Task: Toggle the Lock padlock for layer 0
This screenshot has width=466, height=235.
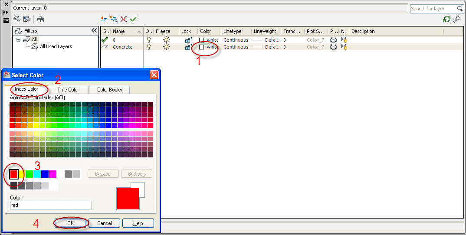Action: point(188,40)
